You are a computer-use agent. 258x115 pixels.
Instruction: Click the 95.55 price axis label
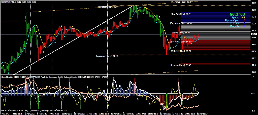pos(254,58)
